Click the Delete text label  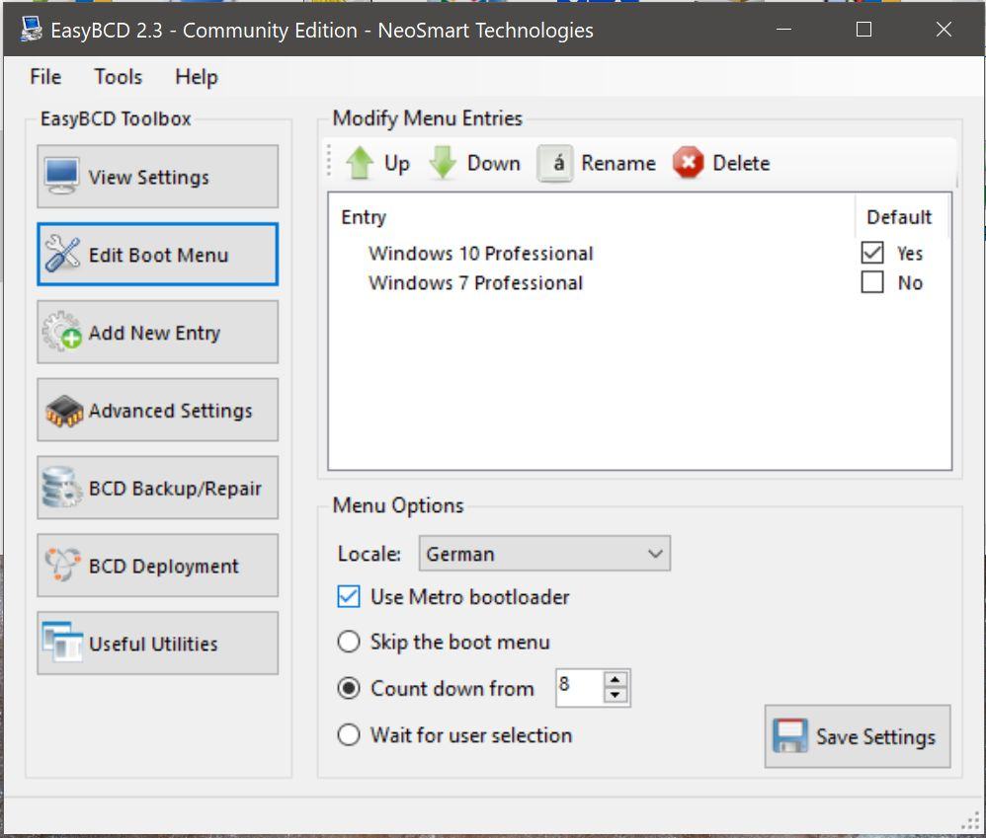(741, 163)
